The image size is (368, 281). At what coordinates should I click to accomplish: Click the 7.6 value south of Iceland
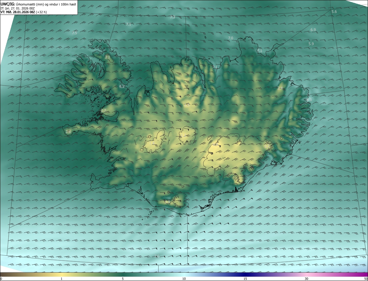(x=157, y=256)
